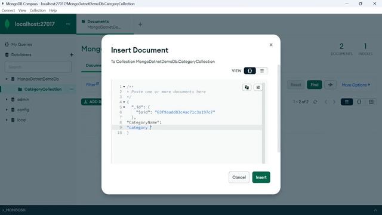This screenshot has height=215, width=382.
Task: Click the Filter link in query bar
Action: tap(93, 85)
